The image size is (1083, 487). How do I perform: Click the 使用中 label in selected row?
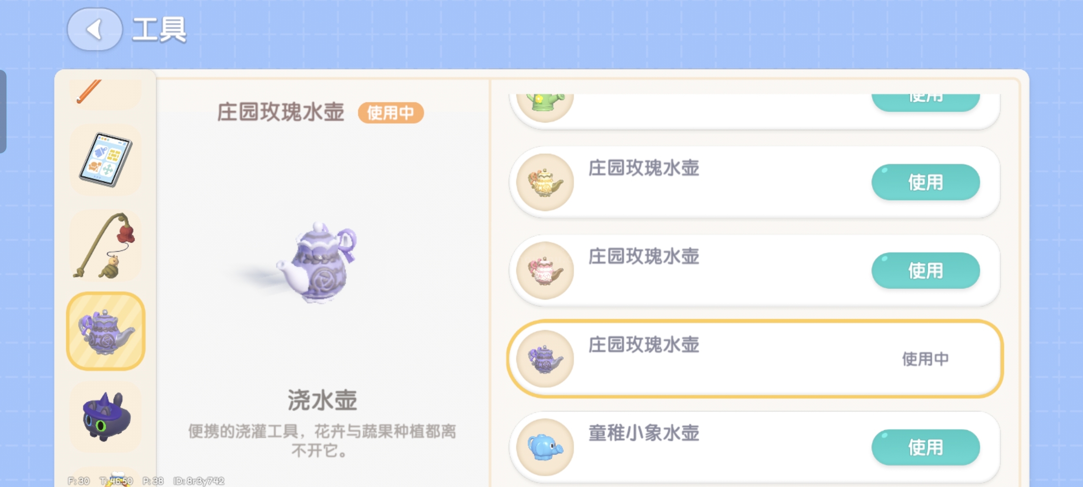coord(925,358)
